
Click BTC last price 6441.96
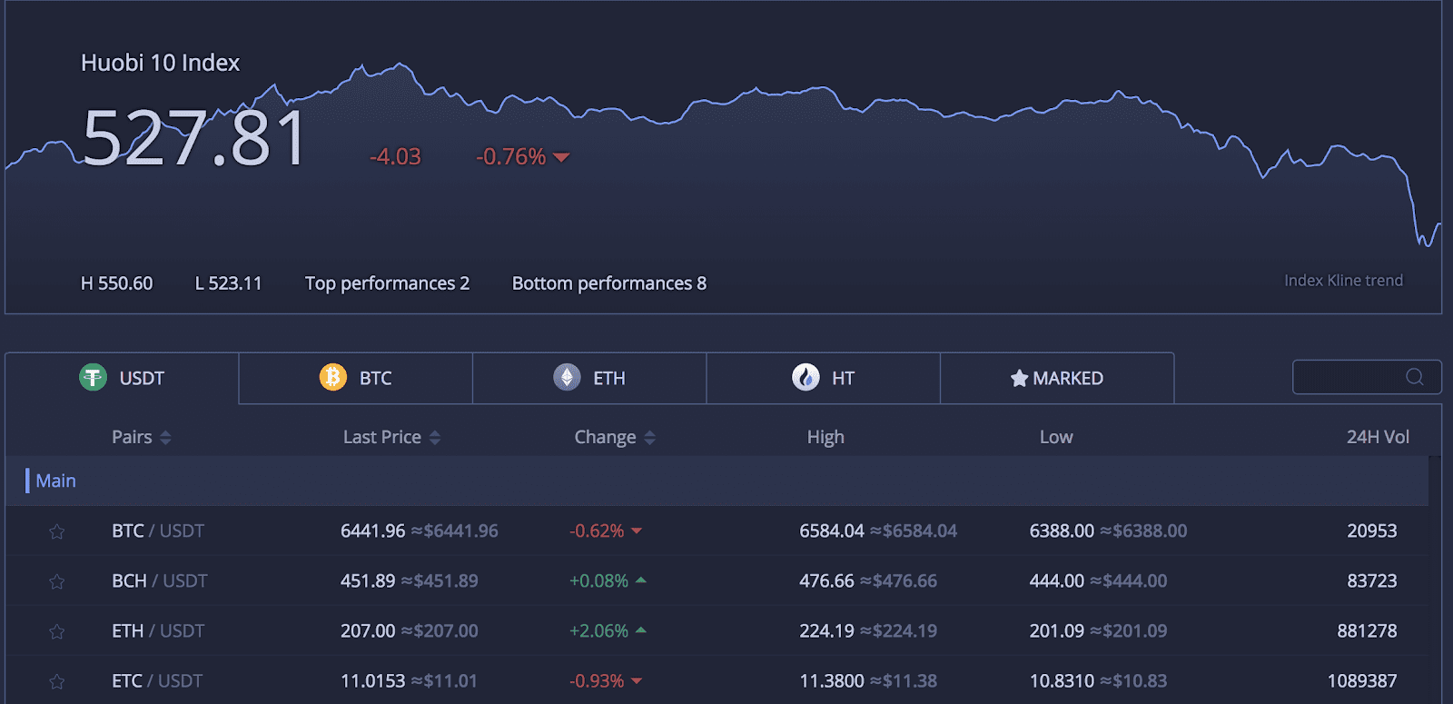click(x=372, y=530)
